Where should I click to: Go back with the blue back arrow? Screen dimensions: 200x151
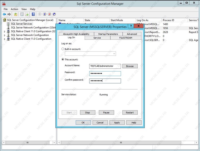tap(4, 14)
